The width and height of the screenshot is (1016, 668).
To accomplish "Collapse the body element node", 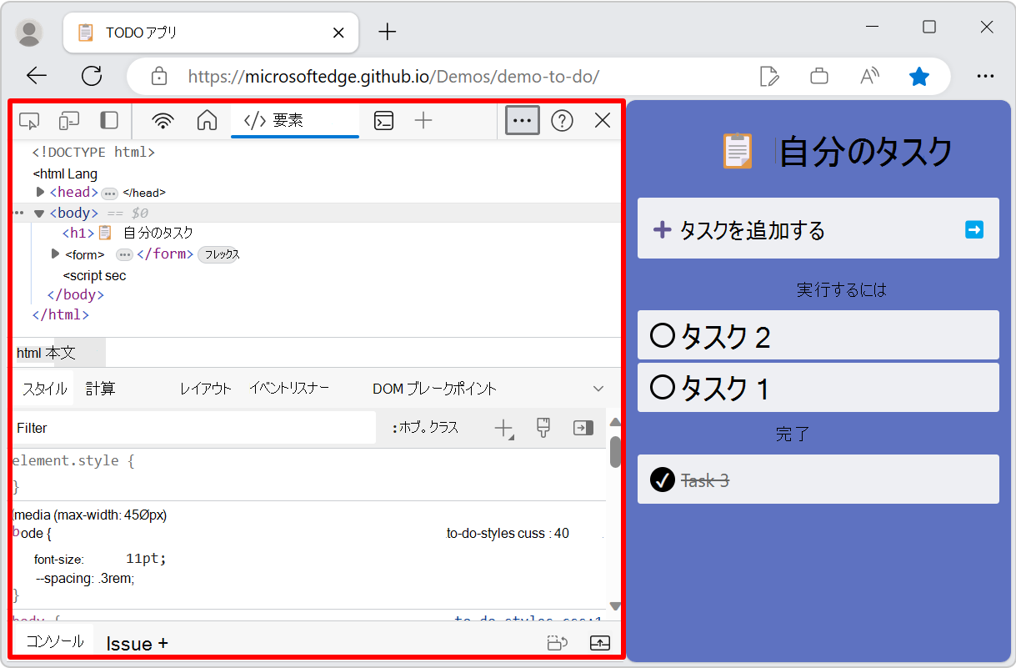I will (38, 212).
